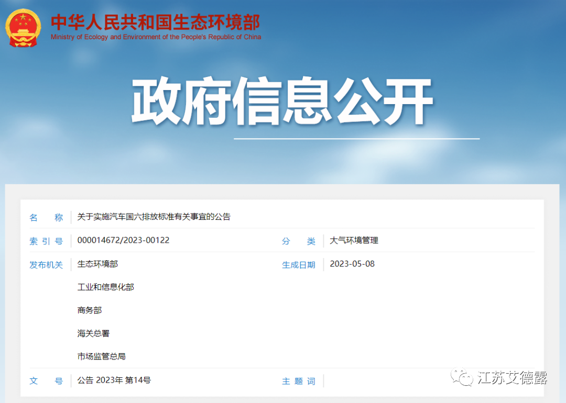Expand the index number 000014672/2023-00122 row
This screenshot has width=566, height=403.
(x=122, y=241)
